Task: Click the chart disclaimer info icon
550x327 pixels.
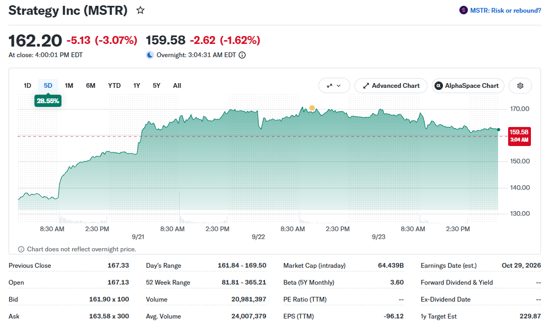Action: (x=21, y=249)
